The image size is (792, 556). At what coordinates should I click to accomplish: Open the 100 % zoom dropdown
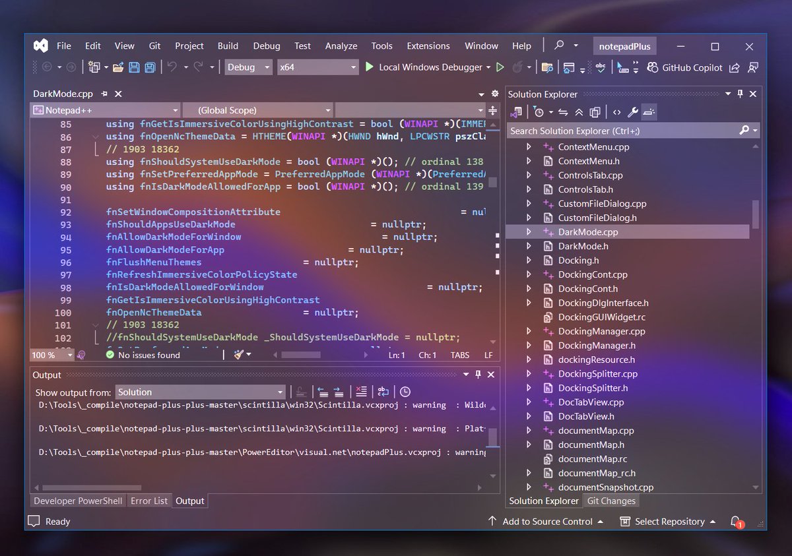52,355
